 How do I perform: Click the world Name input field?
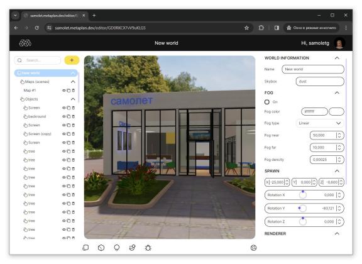click(x=313, y=69)
